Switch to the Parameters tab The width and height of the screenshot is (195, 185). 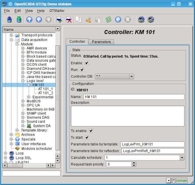pyautogui.click(x=101, y=42)
